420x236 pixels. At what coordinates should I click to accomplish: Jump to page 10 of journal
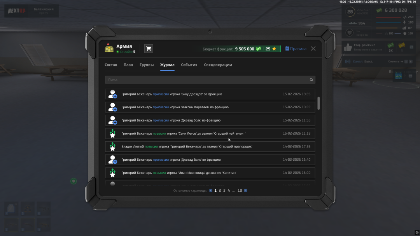240,191
